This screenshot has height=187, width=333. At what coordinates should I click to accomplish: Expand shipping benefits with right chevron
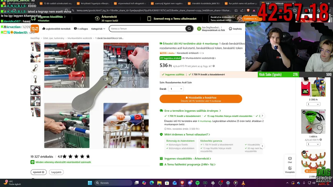[262, 116]
